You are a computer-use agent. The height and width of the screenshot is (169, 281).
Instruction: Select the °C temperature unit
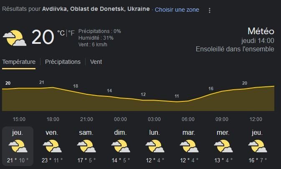point(61,33)
